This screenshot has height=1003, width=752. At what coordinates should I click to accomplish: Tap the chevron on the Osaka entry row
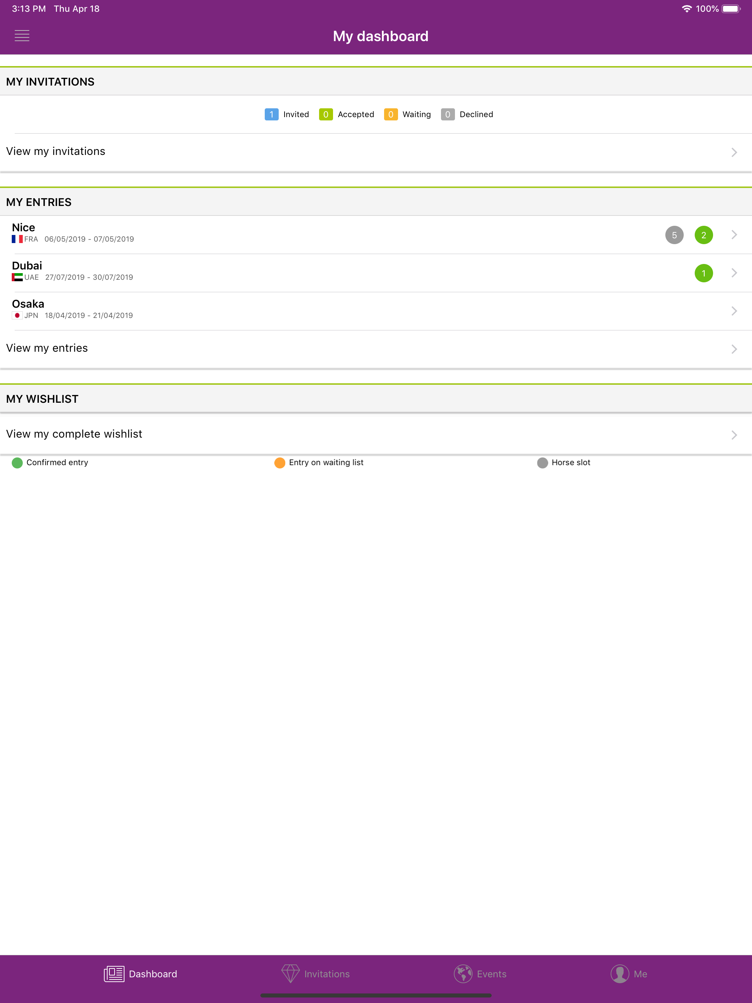pyautogui.click(x=734, y=311)
